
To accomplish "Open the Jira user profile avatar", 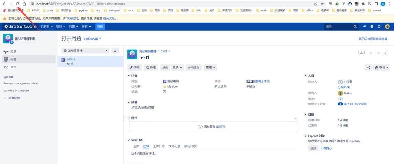I will (387, 27).
